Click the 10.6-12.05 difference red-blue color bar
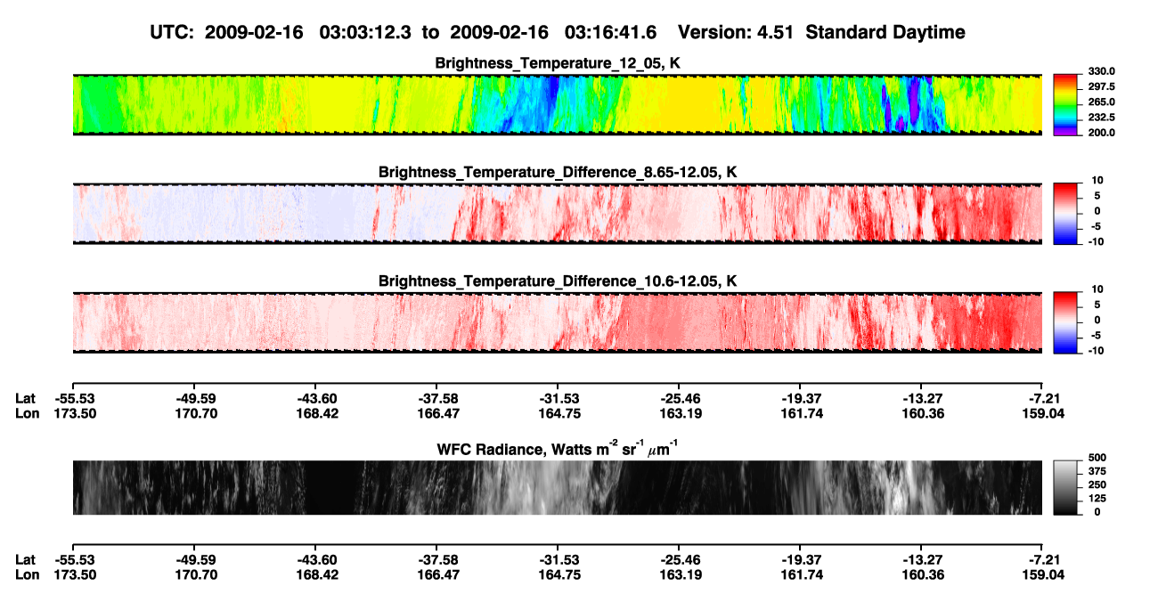This screenshot has width=1158, height=594. [1064, 322]
